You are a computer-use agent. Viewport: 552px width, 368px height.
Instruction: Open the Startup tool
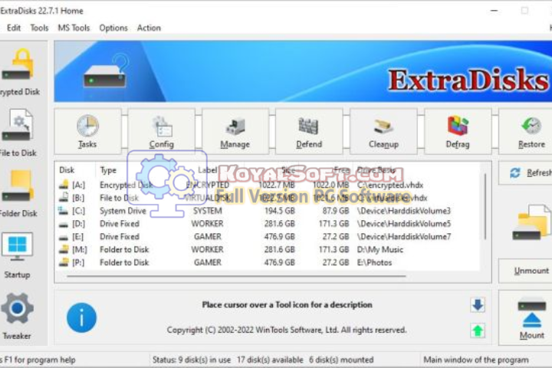coord(17,255)
